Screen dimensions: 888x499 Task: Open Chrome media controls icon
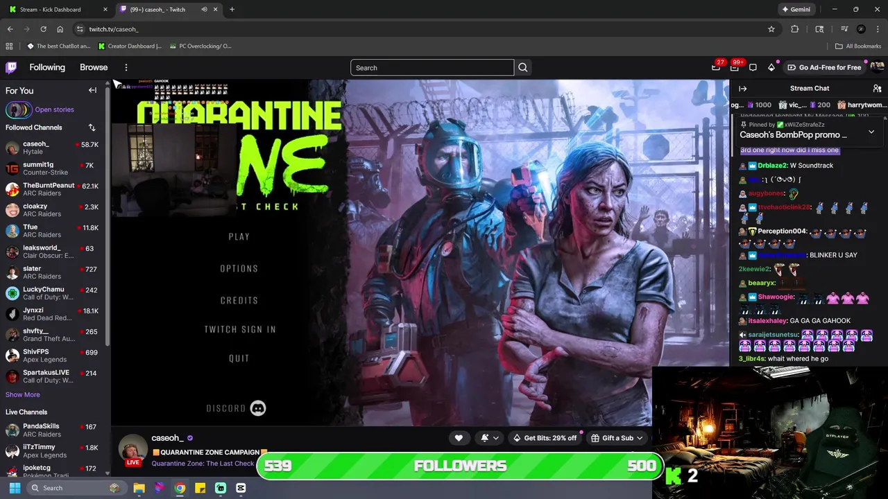pyautogui.click(x=844, y=29)
